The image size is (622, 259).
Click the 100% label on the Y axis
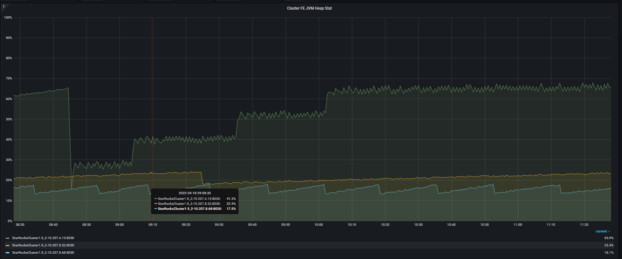click(8, 18)
